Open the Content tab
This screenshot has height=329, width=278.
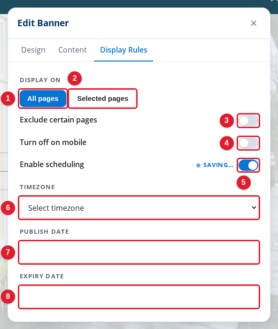[x=72, y=50]
